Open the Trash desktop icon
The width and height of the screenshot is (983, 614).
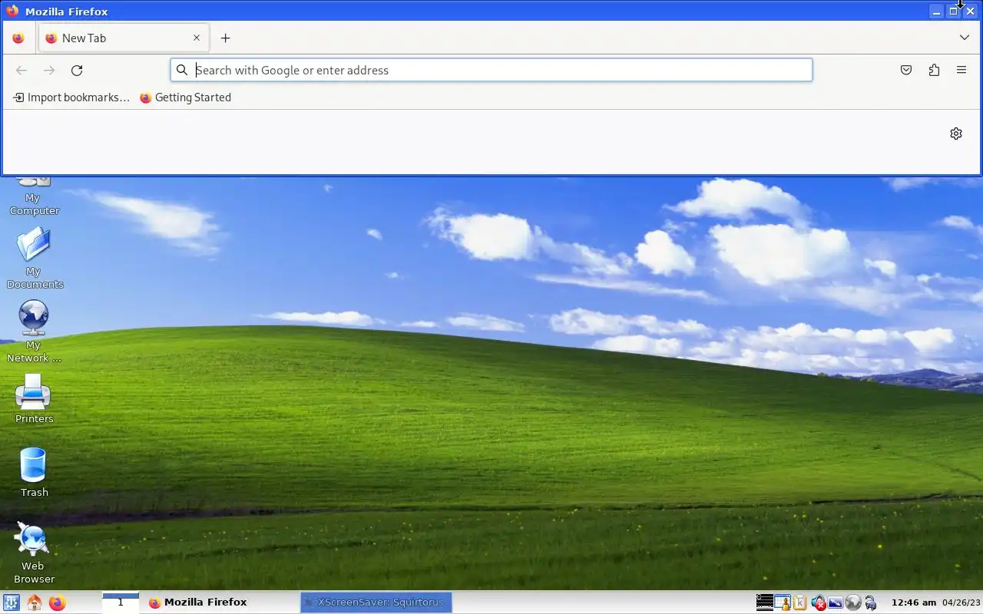(x=34, y=472)
